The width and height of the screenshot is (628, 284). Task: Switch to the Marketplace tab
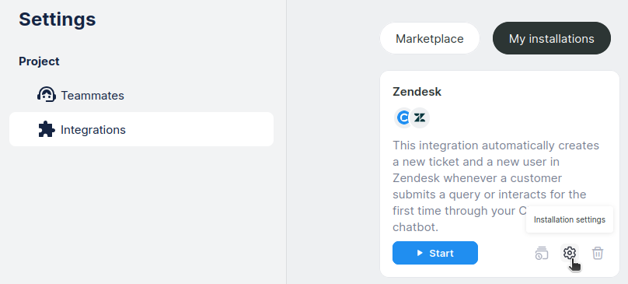429,38
